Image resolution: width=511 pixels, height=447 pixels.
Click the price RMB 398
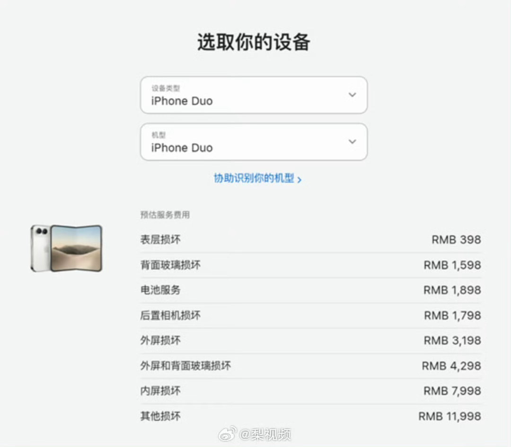[456, 240]
